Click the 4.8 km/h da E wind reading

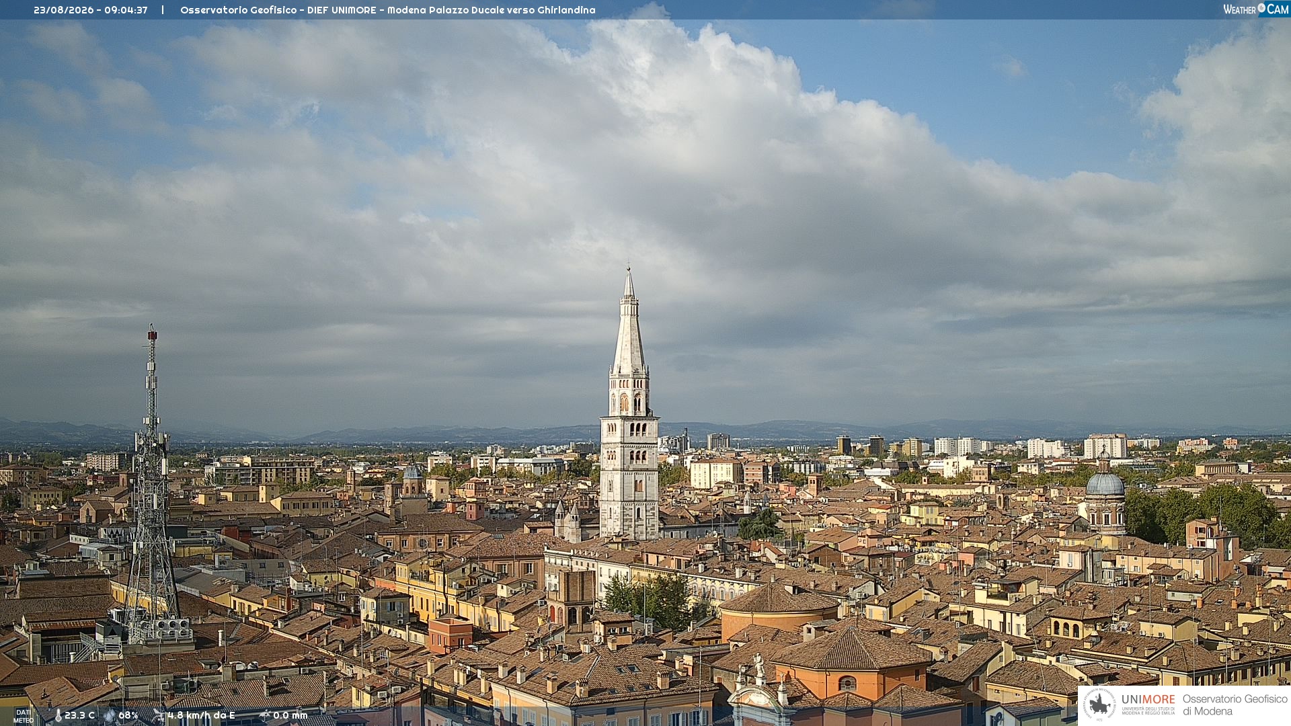(202, 715)
